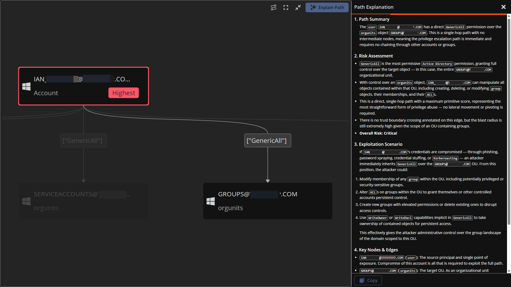Open the SERVICEACCOUNTS orgunits node

84,201
